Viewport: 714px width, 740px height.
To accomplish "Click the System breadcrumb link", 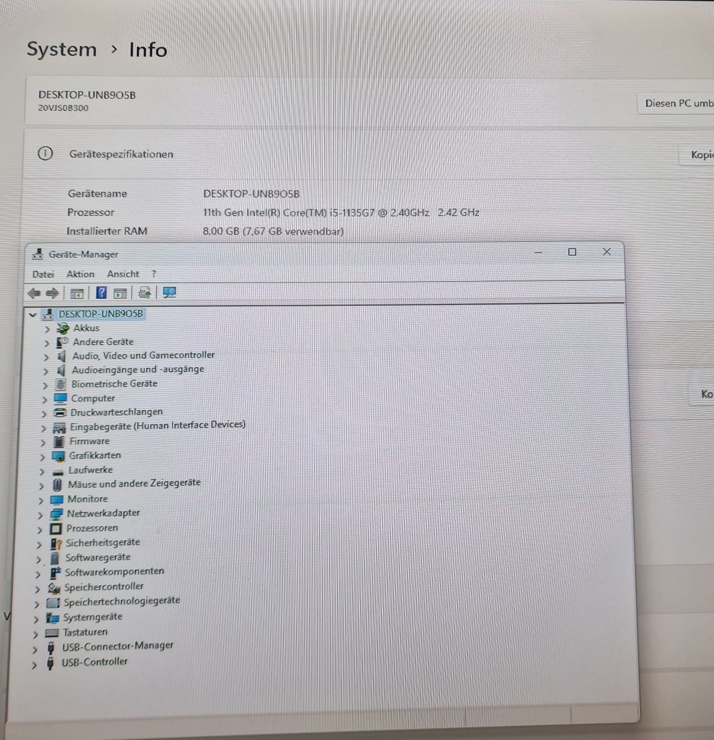I will click(x=62, y=50).
